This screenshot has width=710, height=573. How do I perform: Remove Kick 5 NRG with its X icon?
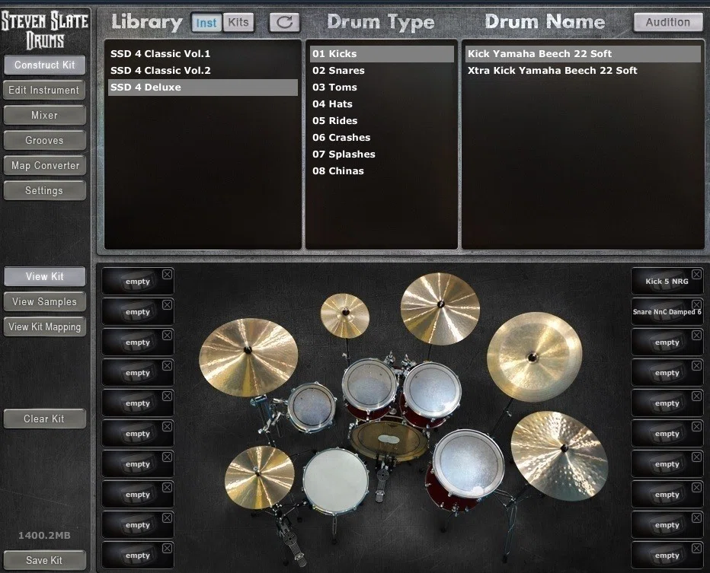click(x=697, y=274)
